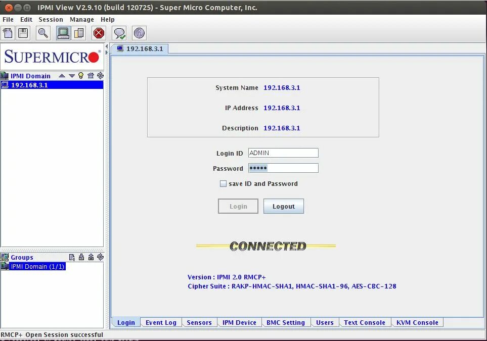Open the File menu
This screenshot has width=487, height=341.
pos(8,20)
